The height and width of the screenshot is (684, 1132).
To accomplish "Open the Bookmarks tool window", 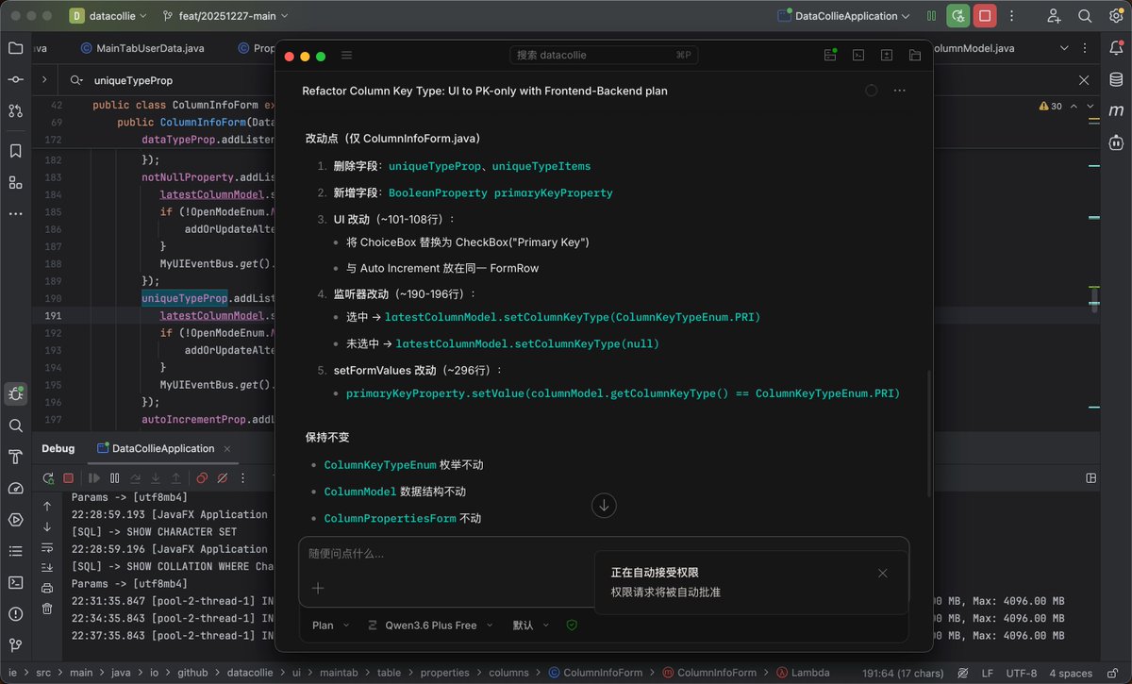I will [x=15, y=151].
